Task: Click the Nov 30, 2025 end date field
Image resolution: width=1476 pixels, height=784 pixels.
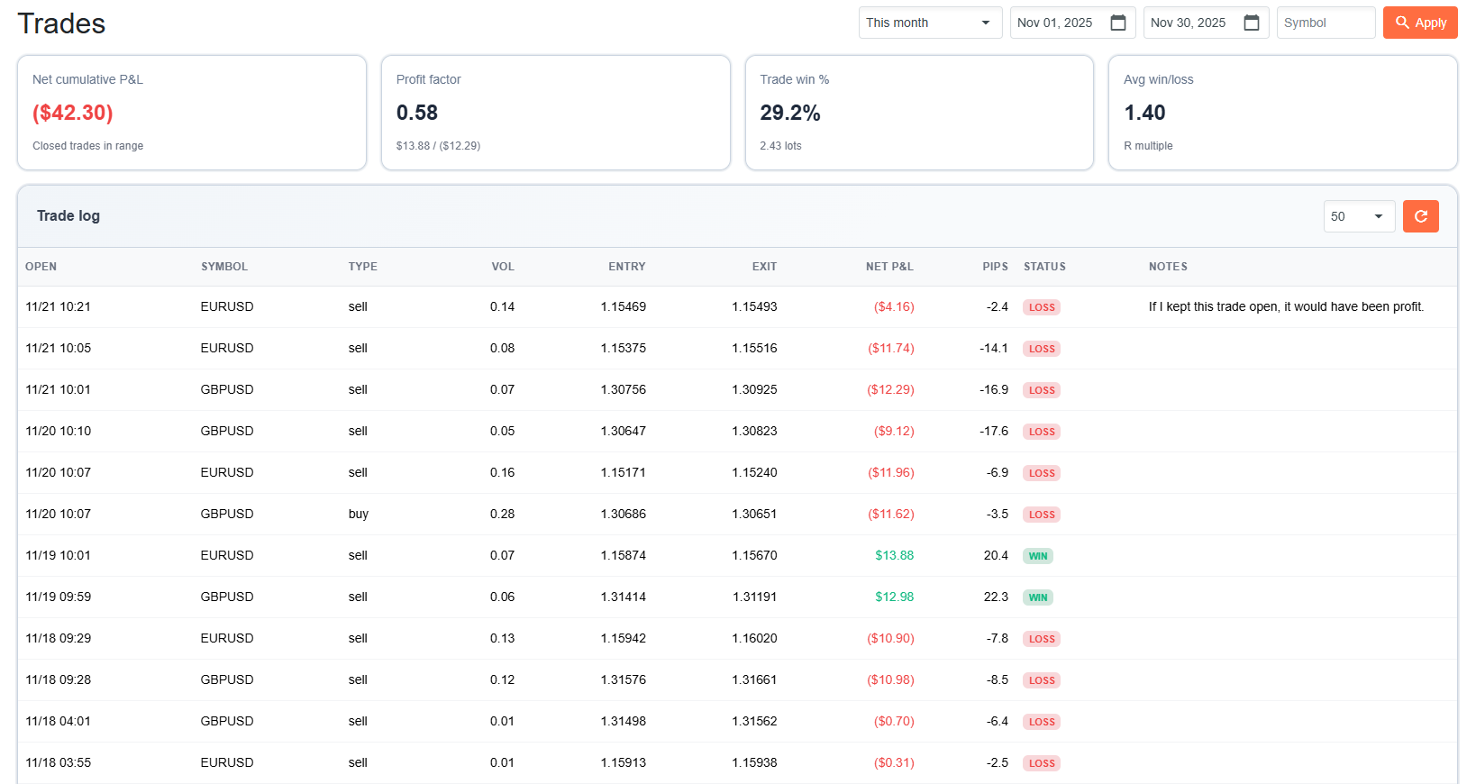Action: pos(1189,23)
